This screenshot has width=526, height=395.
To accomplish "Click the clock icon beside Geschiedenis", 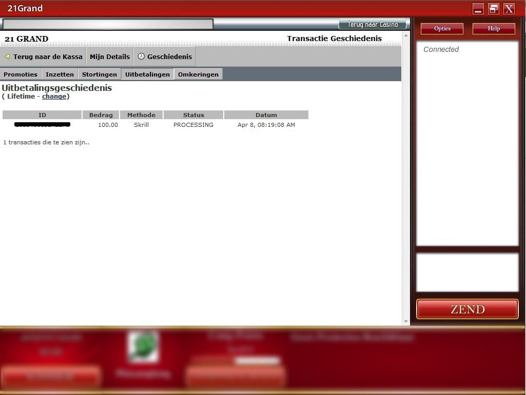I will pos(141,57).
